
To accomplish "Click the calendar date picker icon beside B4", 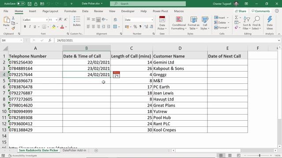I will [116, 75].
